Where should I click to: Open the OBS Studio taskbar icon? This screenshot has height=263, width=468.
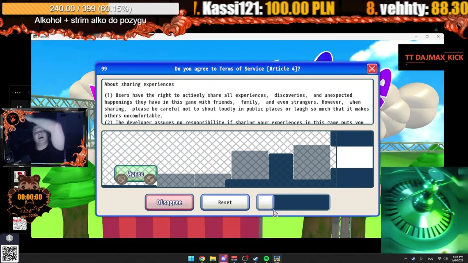tap(245, 259)
